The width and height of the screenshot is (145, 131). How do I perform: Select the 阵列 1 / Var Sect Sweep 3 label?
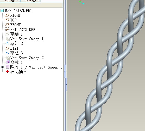coord(36,67)
